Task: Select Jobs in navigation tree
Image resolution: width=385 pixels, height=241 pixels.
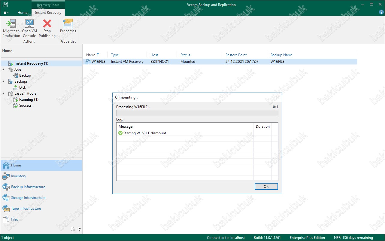Action: point(18,69)
